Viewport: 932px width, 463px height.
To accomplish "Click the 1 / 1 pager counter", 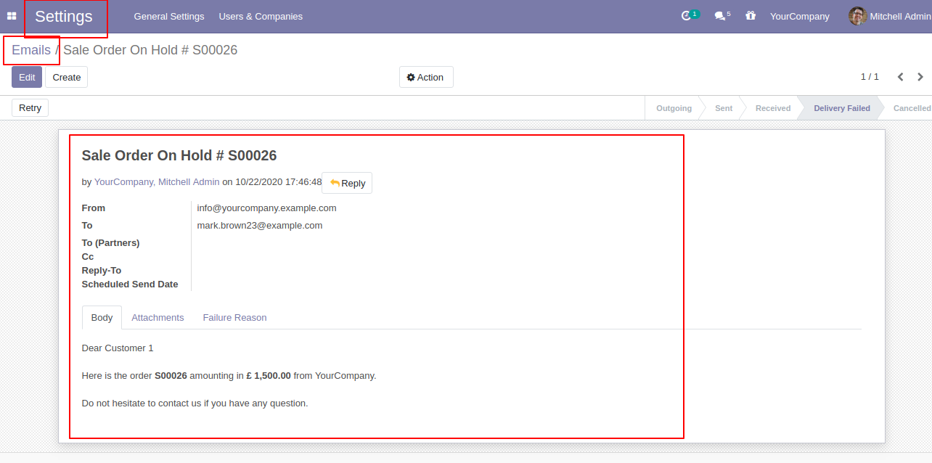I will 870,77.
